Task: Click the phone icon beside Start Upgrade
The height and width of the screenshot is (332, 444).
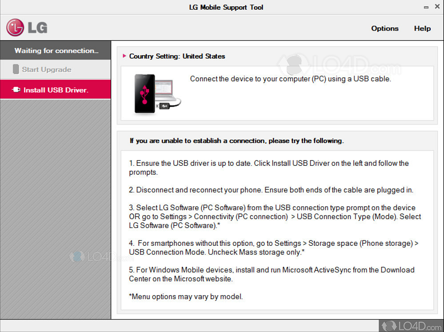Action: (x=16, y=69)
